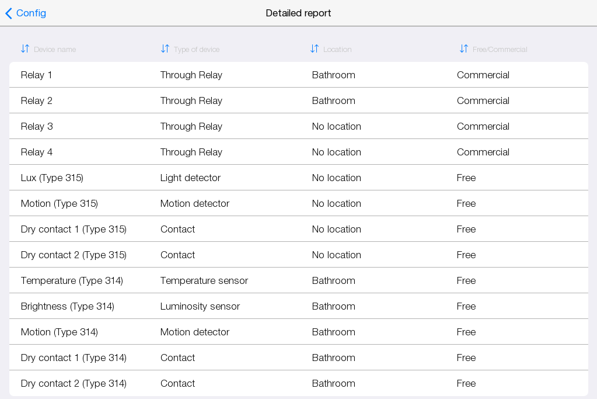The width and height of the screenshot is (597, 399).
Task: Select Dry contact 1 (Type 315)
Action: pyautogui.click(x=298, y=229)
